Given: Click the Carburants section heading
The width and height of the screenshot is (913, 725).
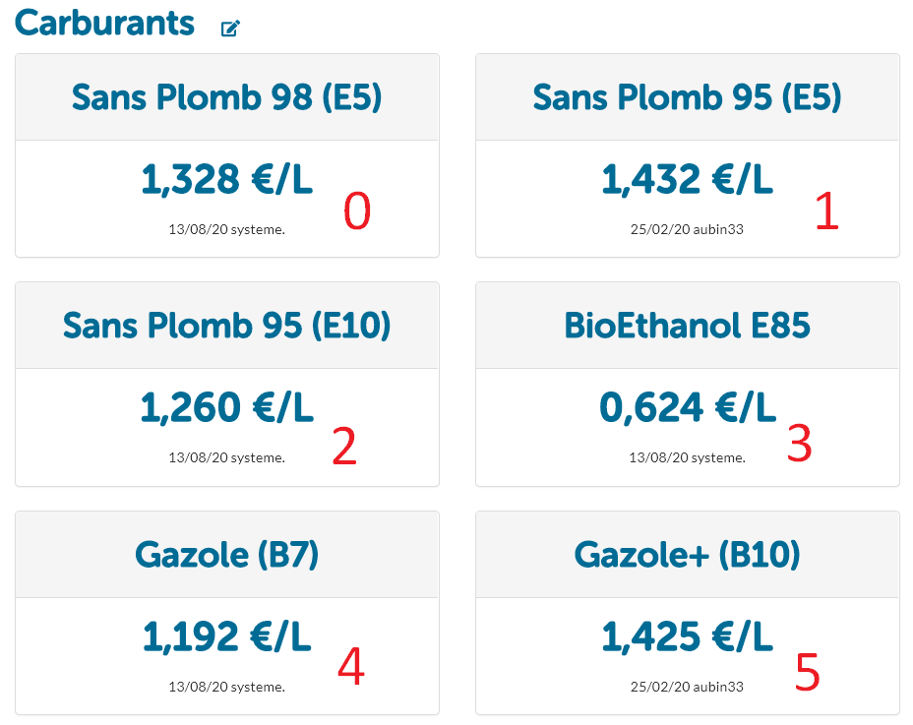Looking at the screenshot, I should (x=105, y=23).
